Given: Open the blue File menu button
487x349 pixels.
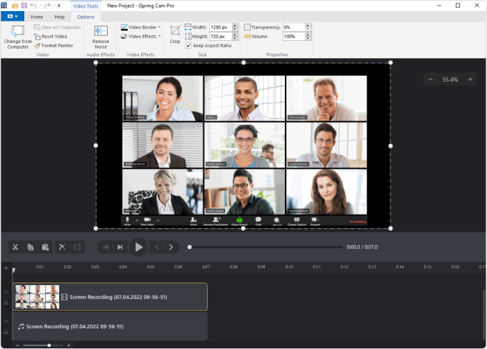Looking at the screenshot, I should 13,17.
